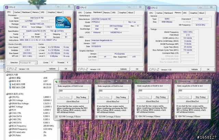Viewport: 219px width, 140px height.
Task: Click About MemTest in the first MemTest window
Action: coord(73,101)
